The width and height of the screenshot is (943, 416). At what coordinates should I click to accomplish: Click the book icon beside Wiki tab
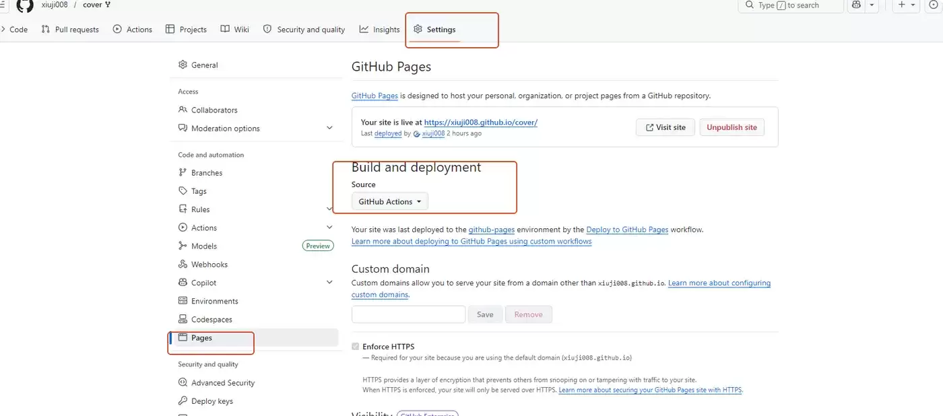(x=225, y=29)
